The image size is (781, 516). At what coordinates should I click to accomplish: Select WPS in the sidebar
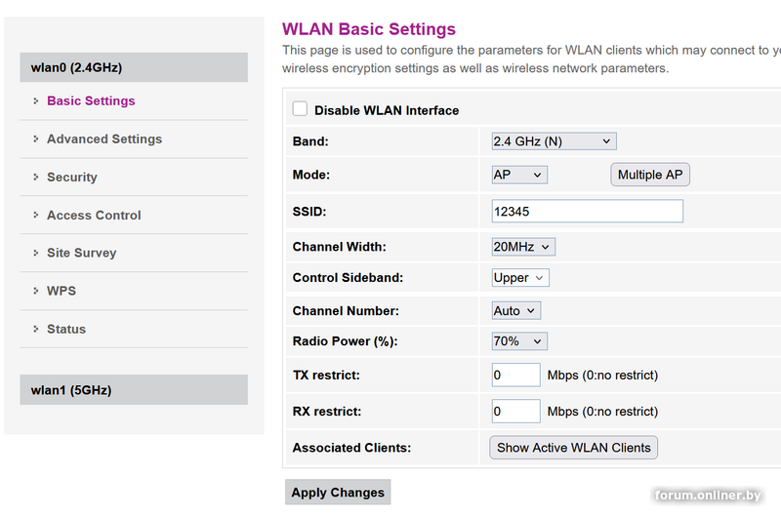62,291
